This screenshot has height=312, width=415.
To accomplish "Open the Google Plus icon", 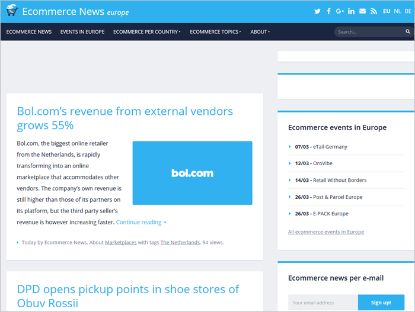I will [x=340, y=11].
